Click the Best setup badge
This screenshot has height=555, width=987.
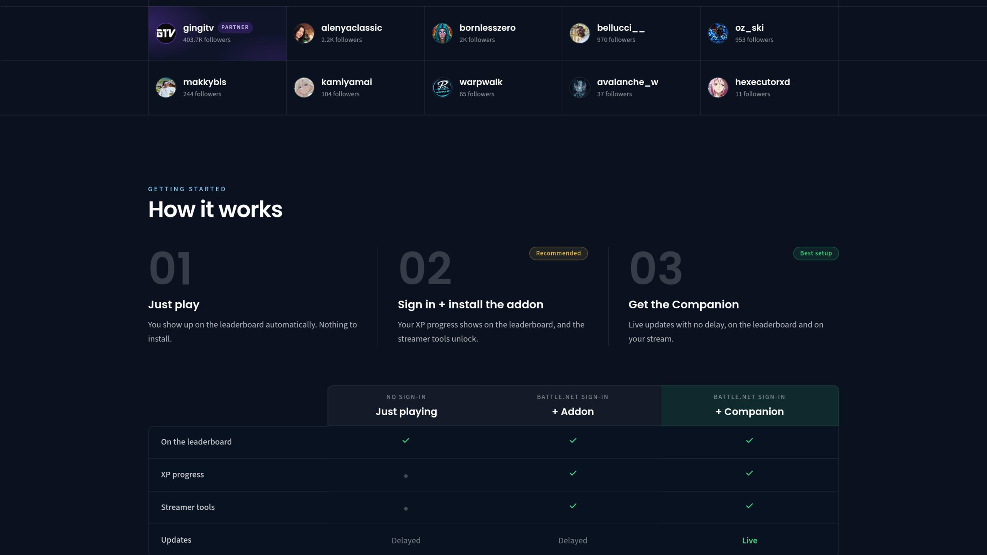click(816, 253)
